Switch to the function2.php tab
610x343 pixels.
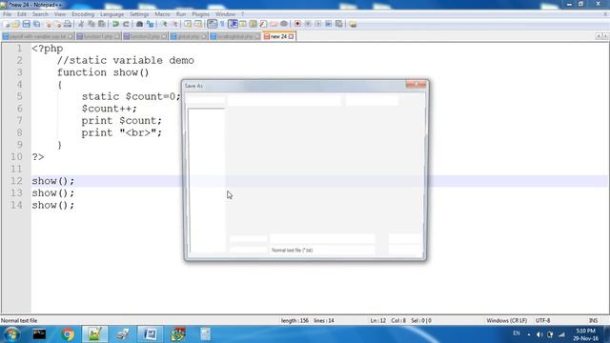145,36
